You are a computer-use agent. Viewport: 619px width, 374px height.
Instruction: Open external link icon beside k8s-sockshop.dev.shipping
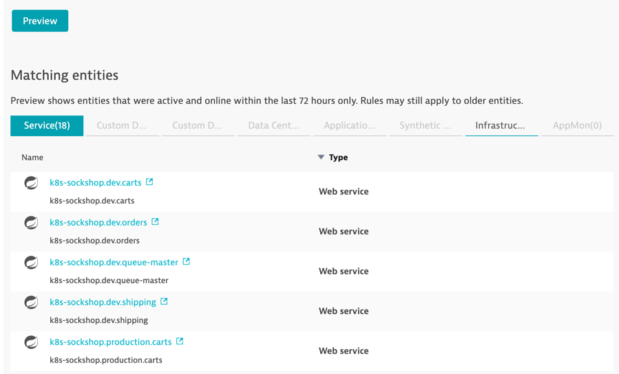click(164, 302)
